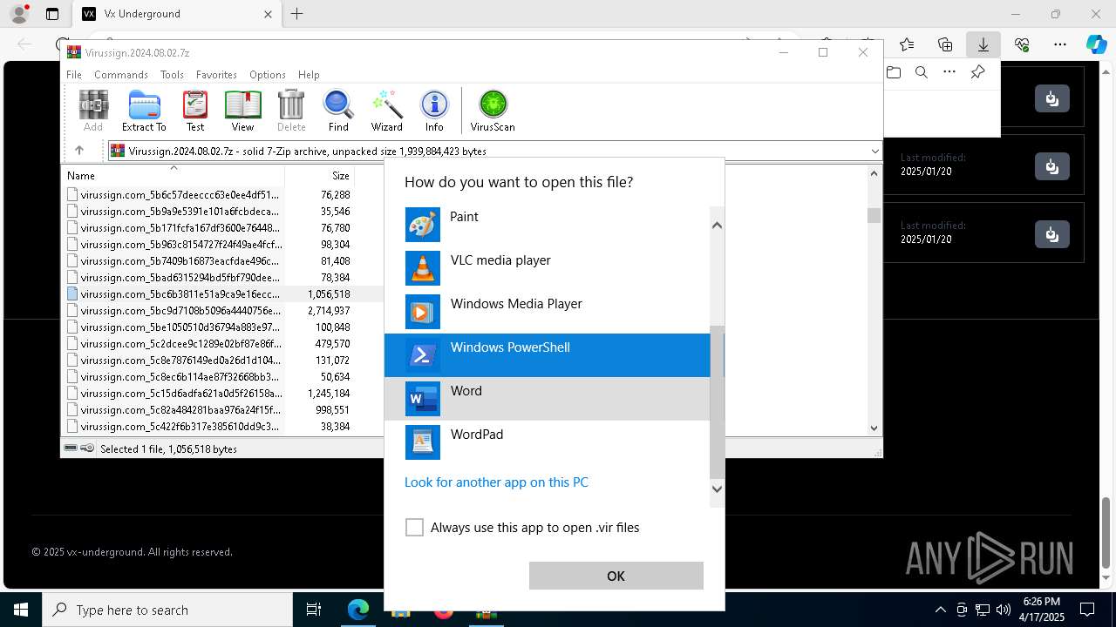Open Edge favorites star icon

[x=907, y=44]
